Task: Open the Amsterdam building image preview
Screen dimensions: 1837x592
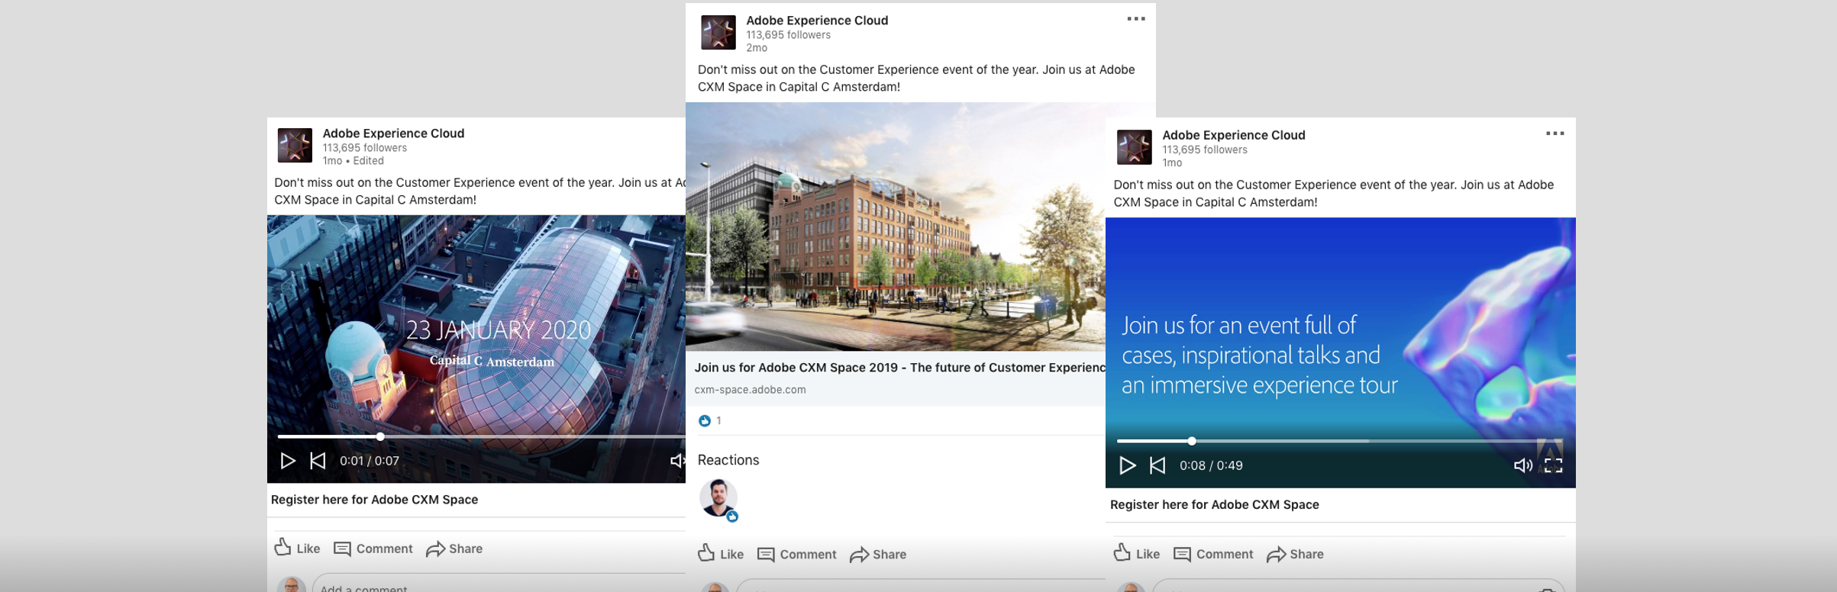Action: [x=896, y=227]
